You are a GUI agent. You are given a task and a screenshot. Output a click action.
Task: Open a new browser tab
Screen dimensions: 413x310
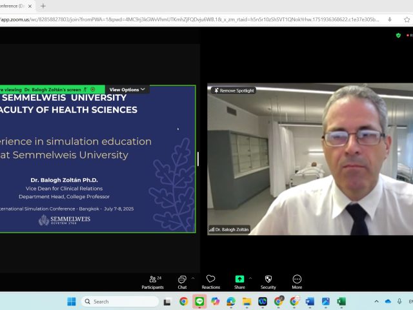43,6
